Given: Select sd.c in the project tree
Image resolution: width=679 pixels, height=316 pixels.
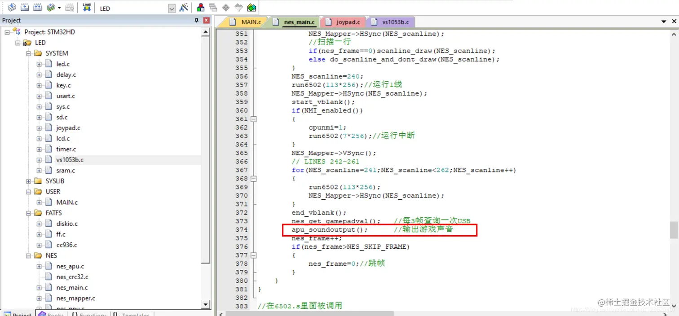Looking at the screenshot, I should [62, 117].
